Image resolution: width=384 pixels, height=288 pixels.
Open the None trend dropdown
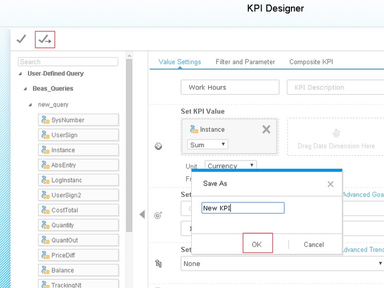tap(283, 263)
